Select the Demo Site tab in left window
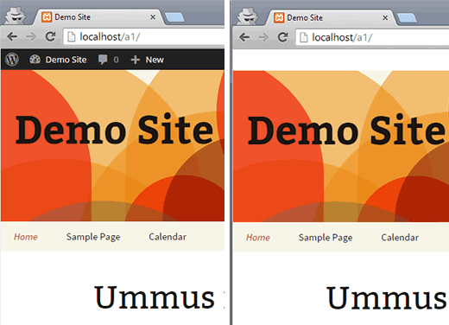This screenshot has height=325, width=449. point(98,17)
